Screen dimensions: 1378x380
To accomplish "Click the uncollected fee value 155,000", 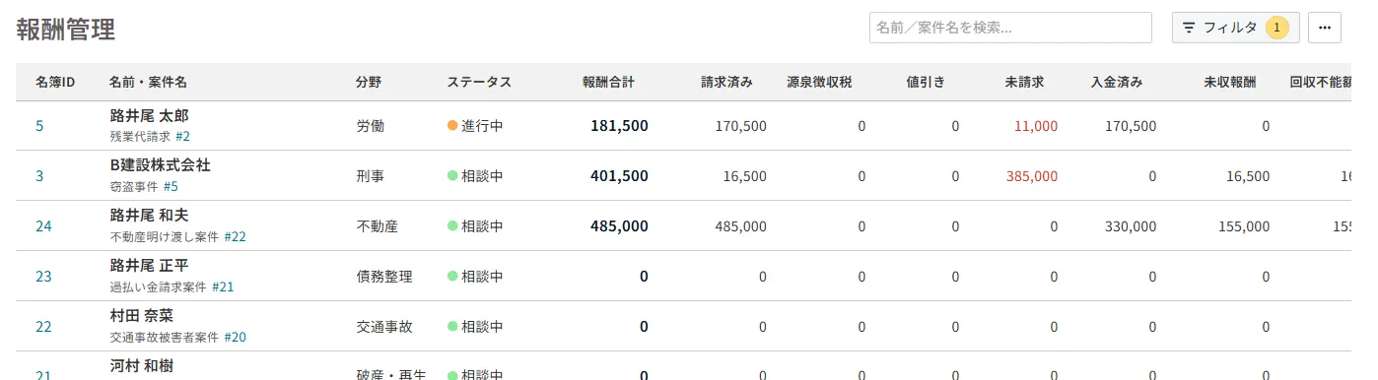I will point(1244,226).
